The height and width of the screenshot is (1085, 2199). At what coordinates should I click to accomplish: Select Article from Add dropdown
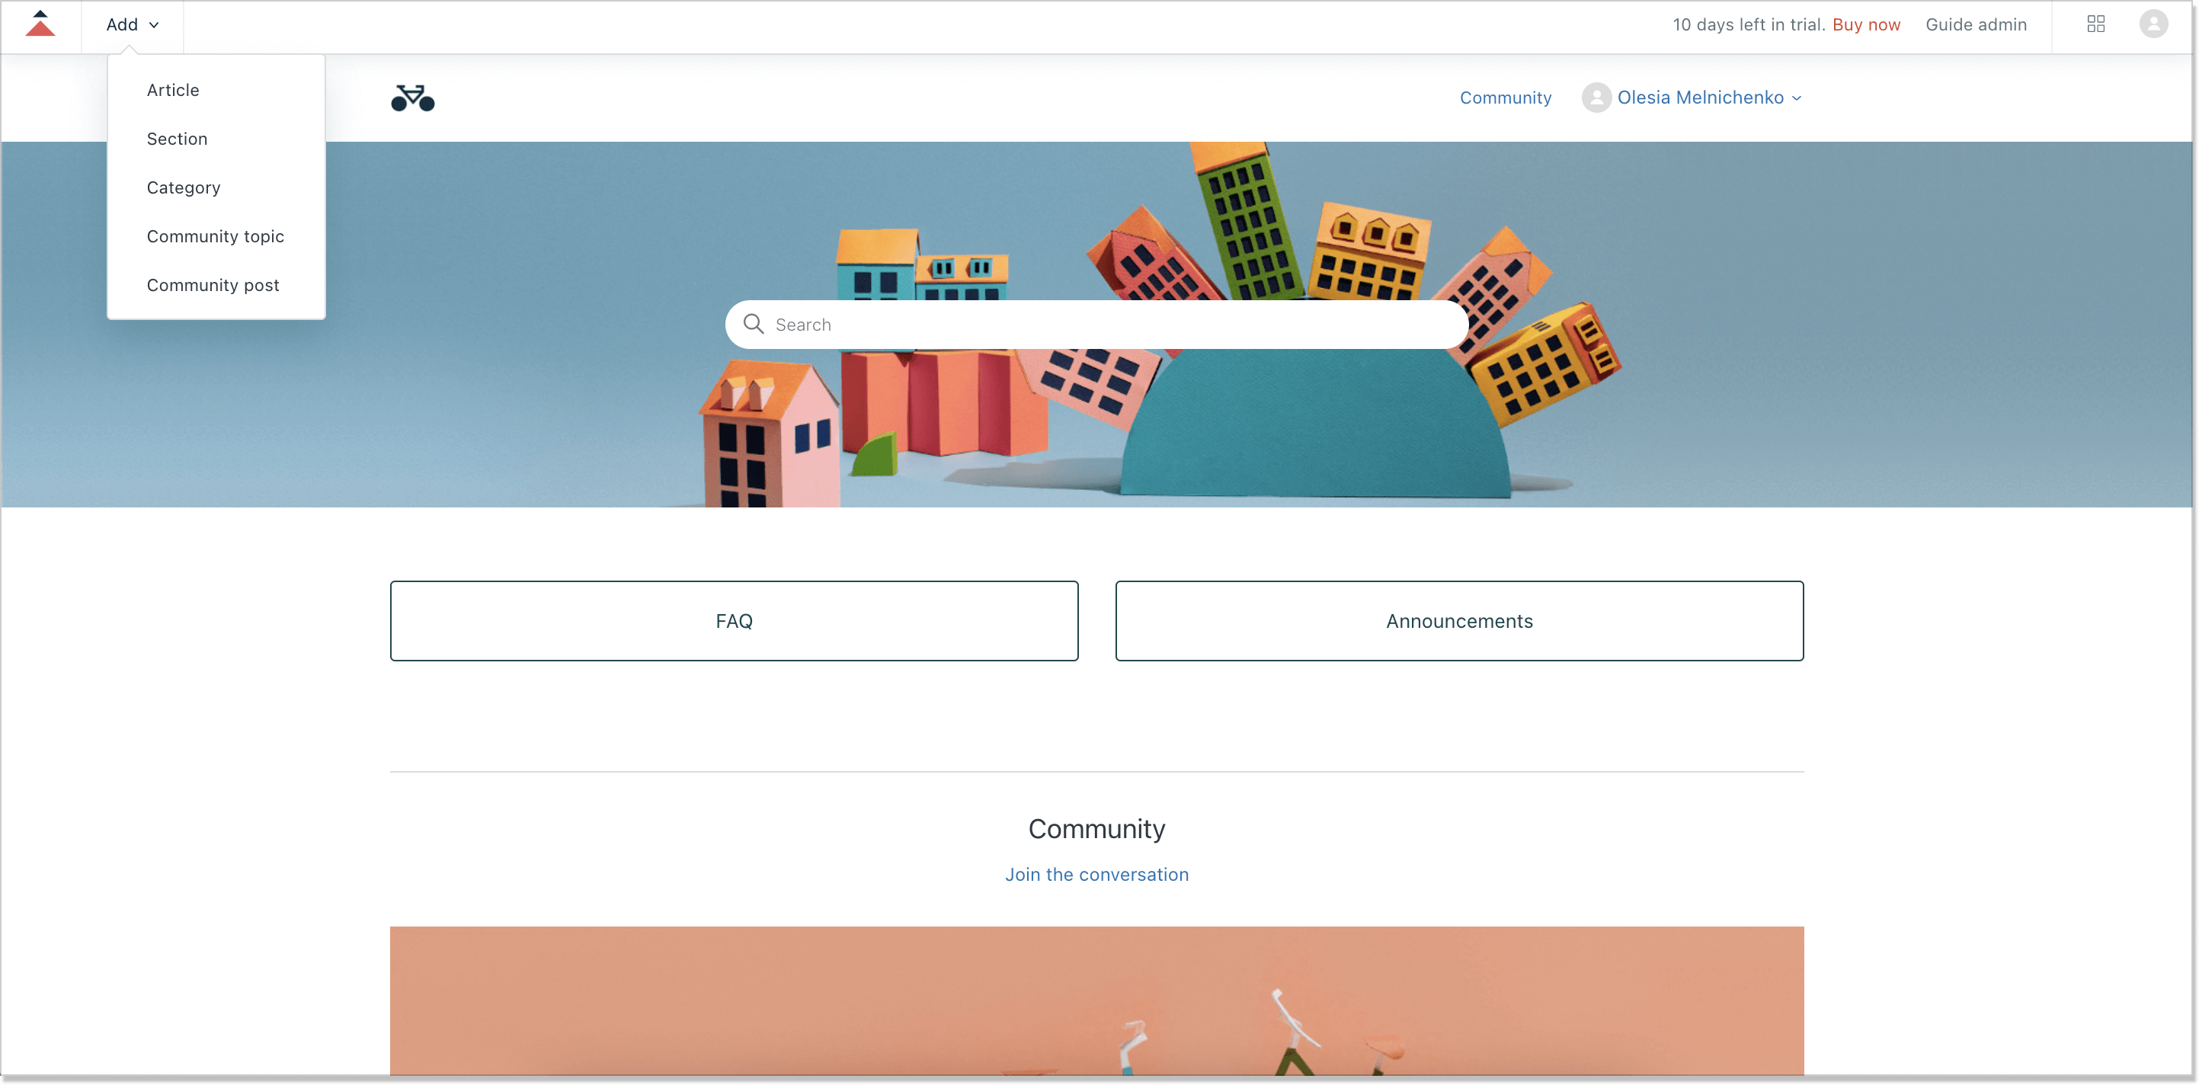tap(171, 88)
